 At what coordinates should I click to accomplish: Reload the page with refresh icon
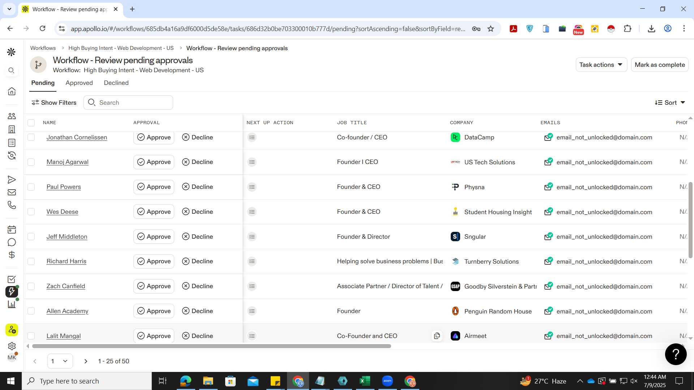tap(42, 29)
